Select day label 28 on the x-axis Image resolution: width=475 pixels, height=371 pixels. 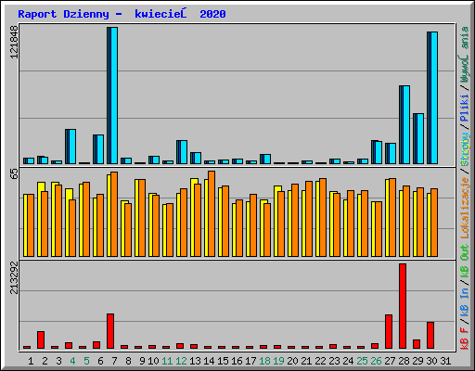[x=404, y=361]
